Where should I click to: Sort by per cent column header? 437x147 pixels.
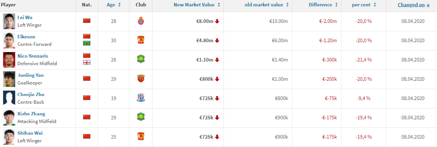364,5
